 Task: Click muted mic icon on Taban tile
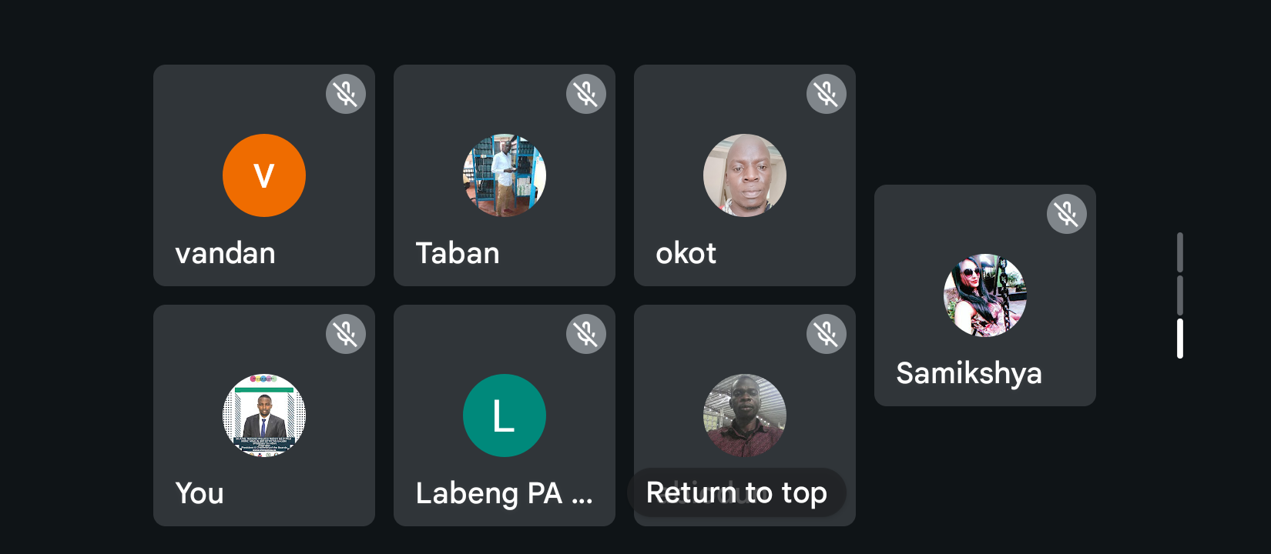coord(586,94)
